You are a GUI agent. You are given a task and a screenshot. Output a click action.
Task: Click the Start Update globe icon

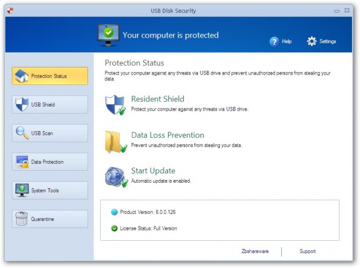click(x=115, y=177)
